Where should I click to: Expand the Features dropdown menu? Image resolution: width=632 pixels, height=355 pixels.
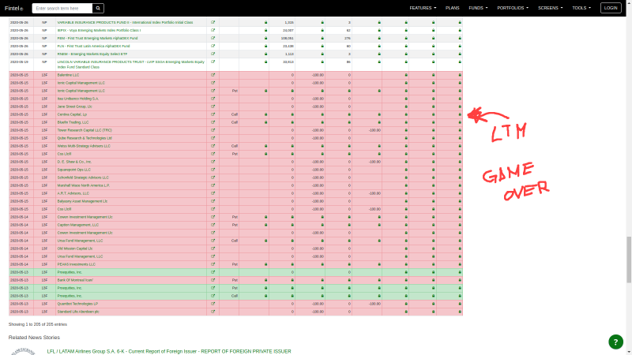pyautogui.click(x=424, y=8)
